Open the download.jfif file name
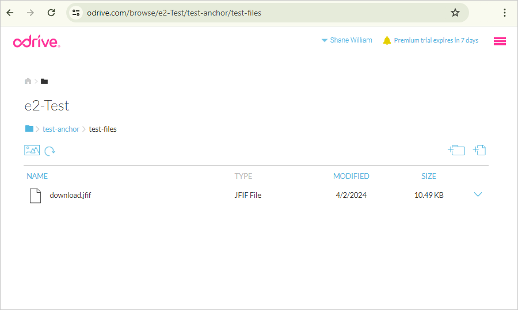 coord(70,195)
